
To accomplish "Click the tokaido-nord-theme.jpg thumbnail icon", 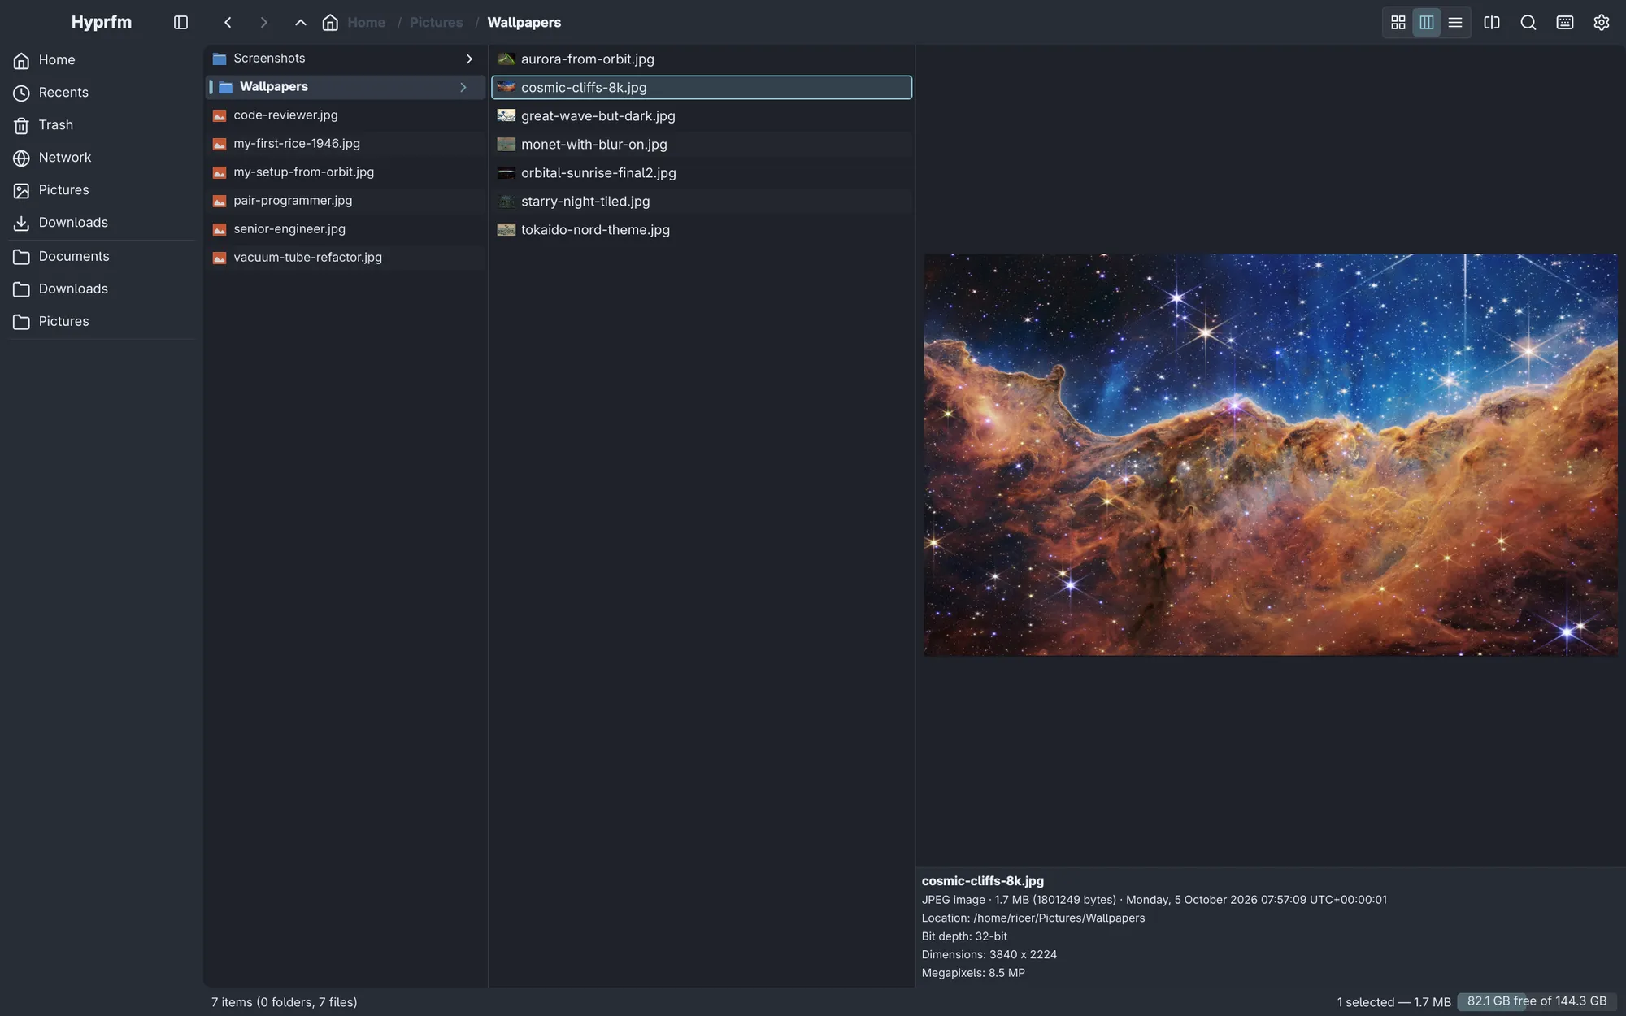I will coord(506,230).
